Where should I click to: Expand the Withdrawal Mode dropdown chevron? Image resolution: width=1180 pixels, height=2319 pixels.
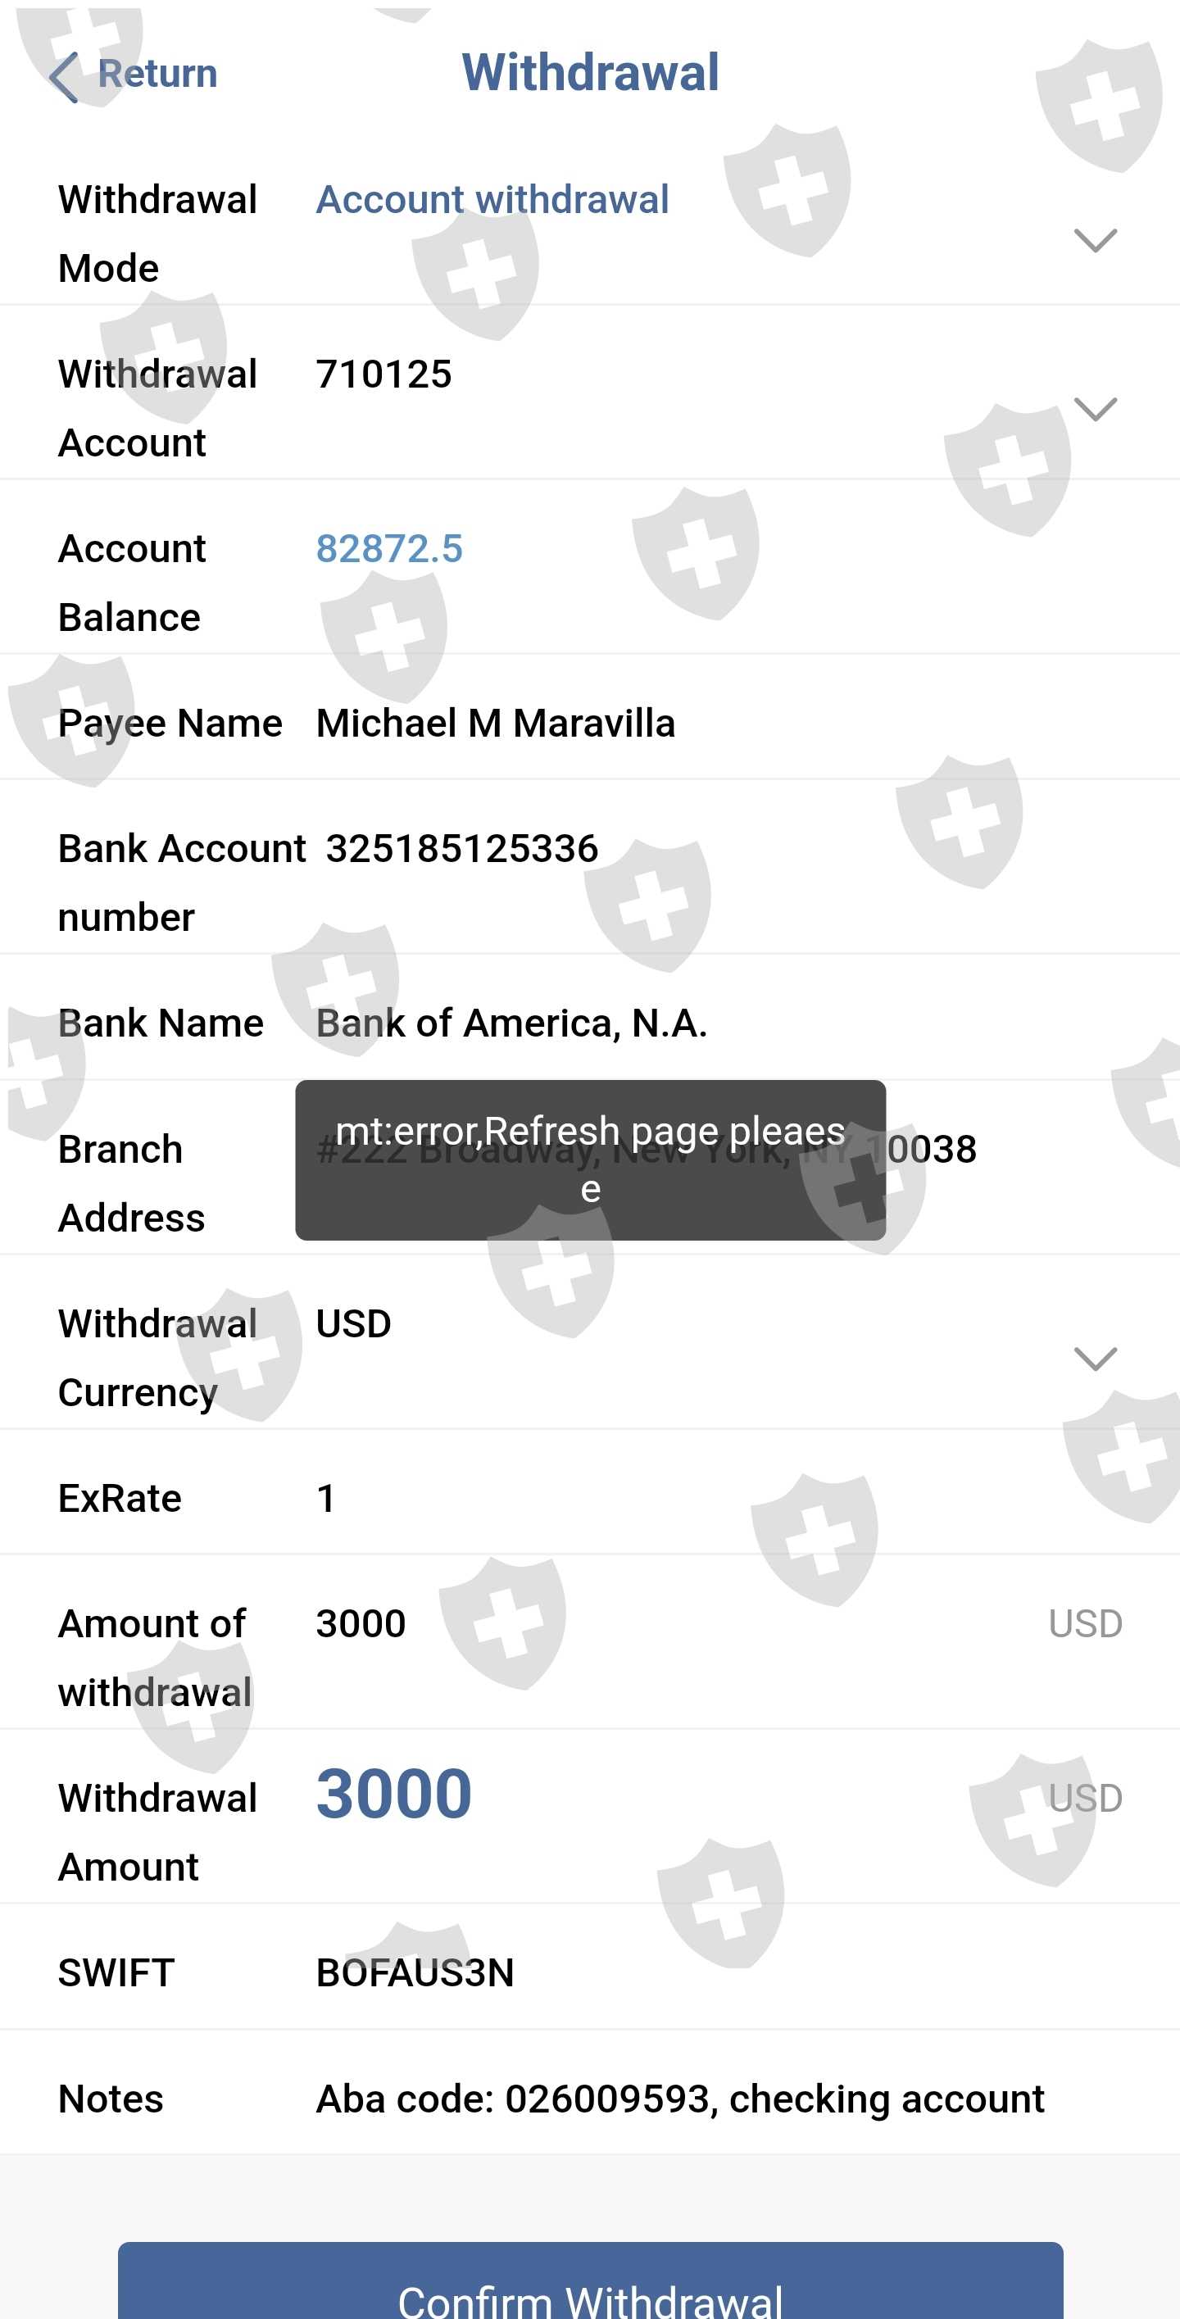pos(1095,240)
